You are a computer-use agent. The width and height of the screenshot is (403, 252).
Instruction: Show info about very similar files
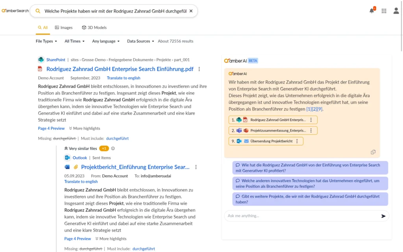[113, 148]
